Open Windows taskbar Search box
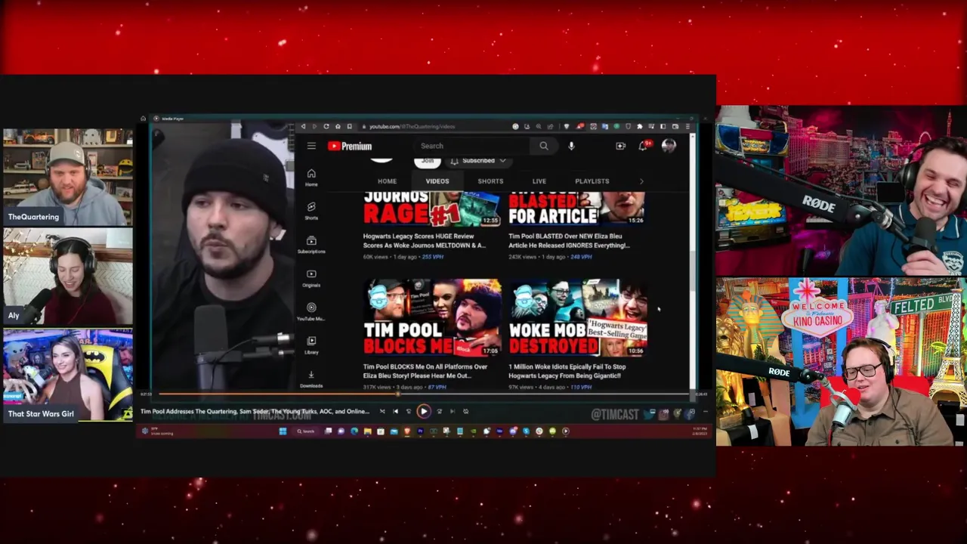The width and height of the screenshot is (967, 544). (x=306, y=431)
